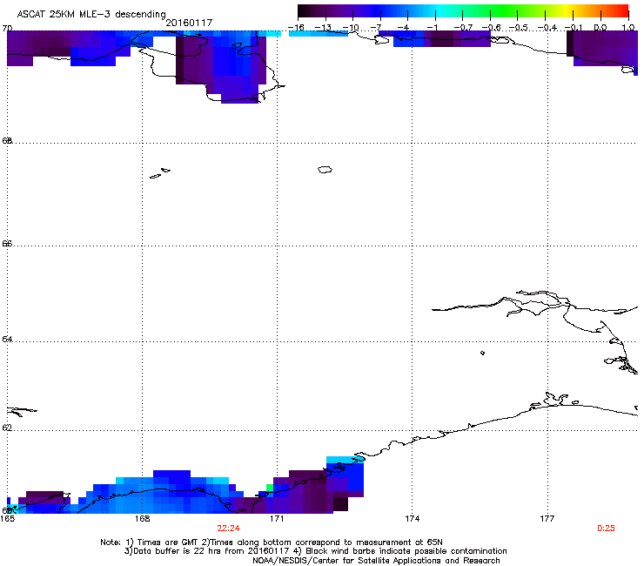The image size is (644, 566).
Task: Click the green section of the color bar
Action: [505, 10]
